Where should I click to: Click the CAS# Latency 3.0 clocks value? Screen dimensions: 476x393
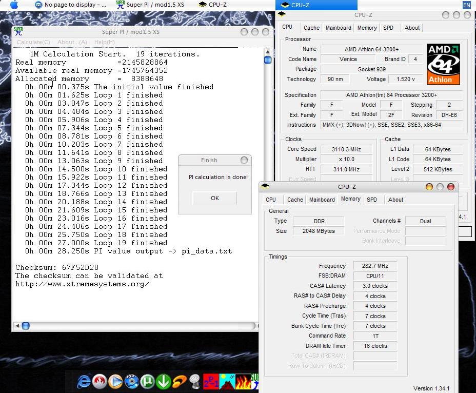[375, 286]
